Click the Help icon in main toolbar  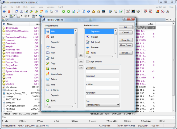[4, 11]
